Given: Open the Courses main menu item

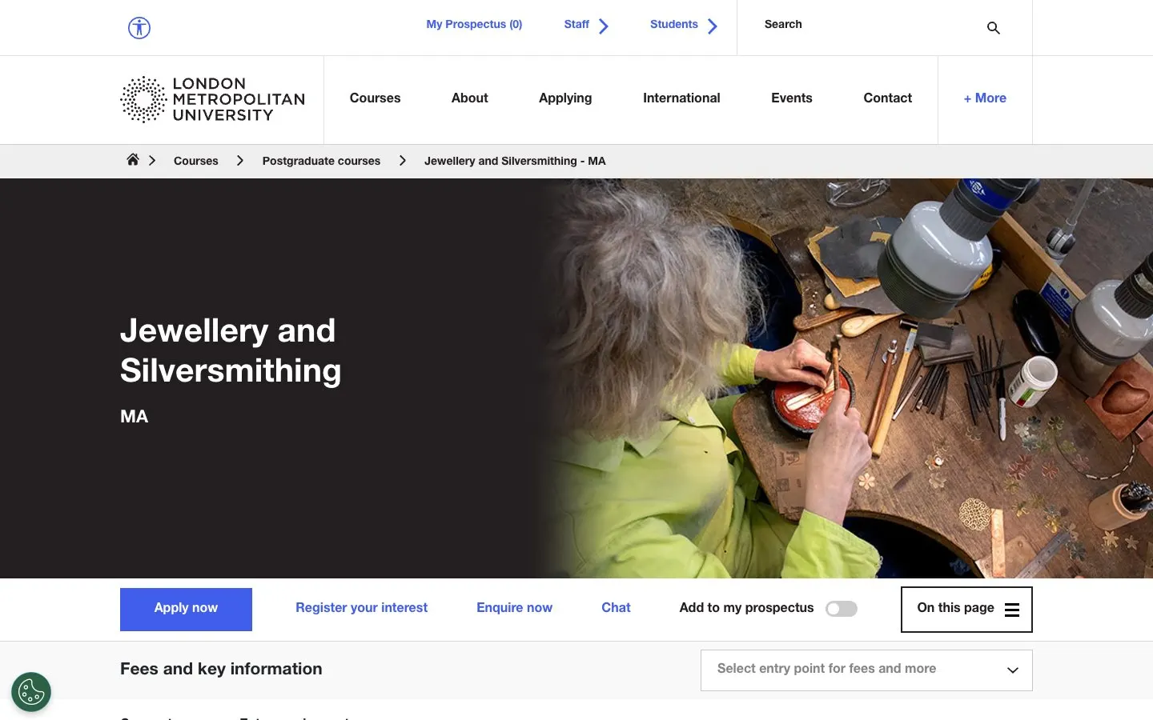Looking at the screenshot, I should pyautogui.click(x=375, y=98).
